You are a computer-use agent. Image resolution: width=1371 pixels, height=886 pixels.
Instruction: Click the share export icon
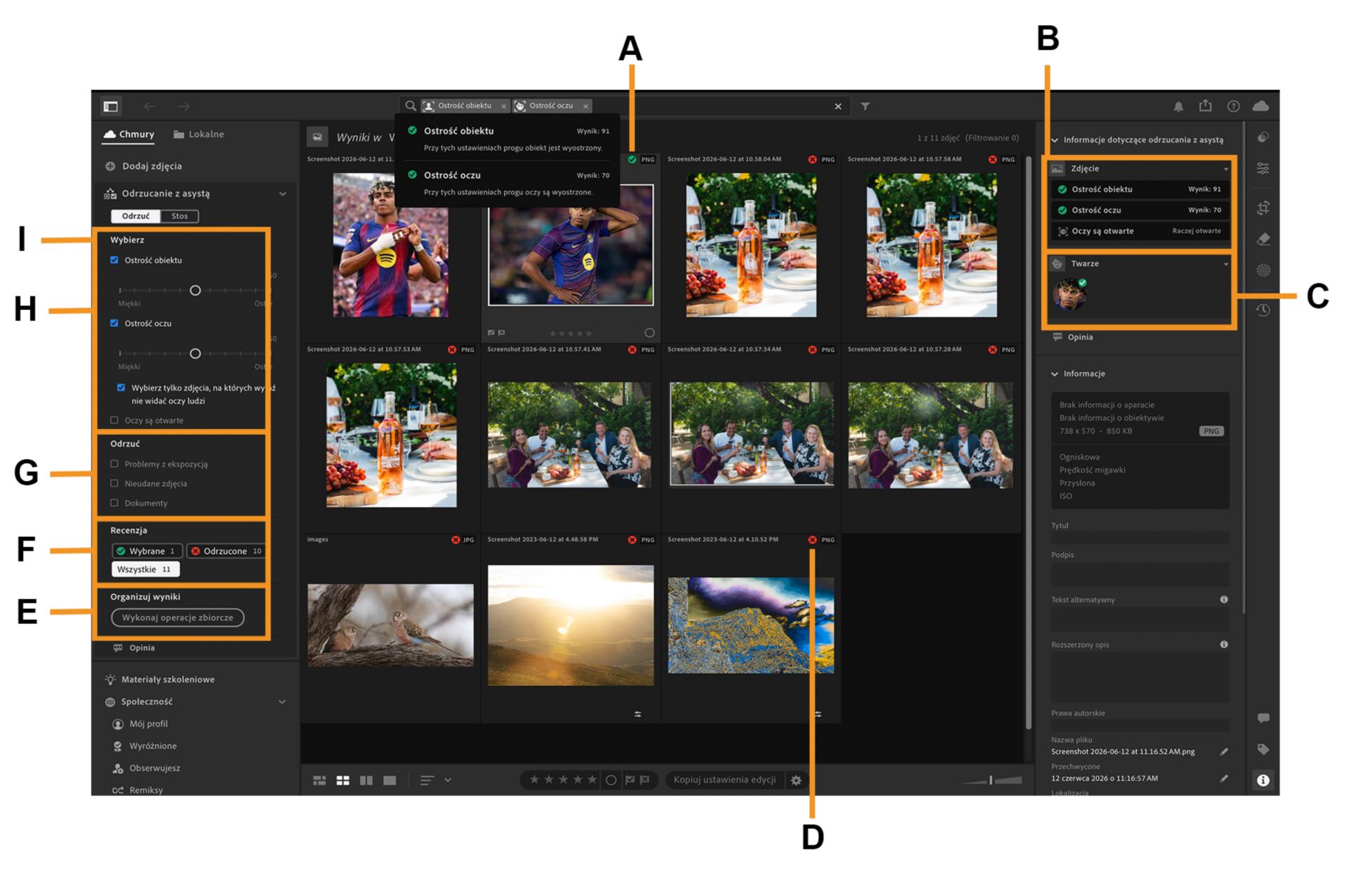point(1205,106)
